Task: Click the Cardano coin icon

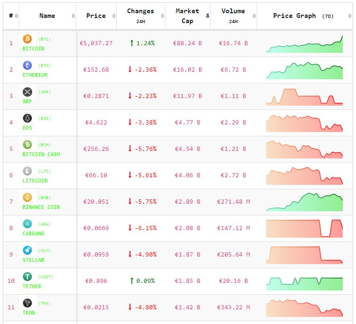Action: click(x=27, y=224)
